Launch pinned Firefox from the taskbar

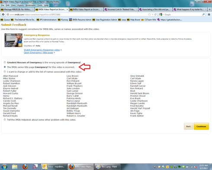point(25,167)
